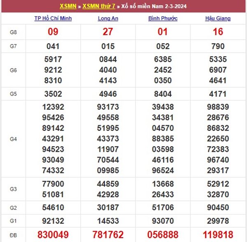Select G3 number 13668

click(163, 184)
